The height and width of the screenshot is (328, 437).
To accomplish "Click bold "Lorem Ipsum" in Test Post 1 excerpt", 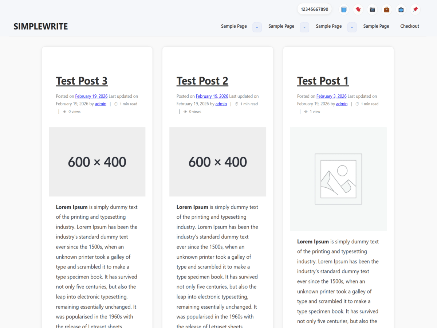I will tap(313, 242).
